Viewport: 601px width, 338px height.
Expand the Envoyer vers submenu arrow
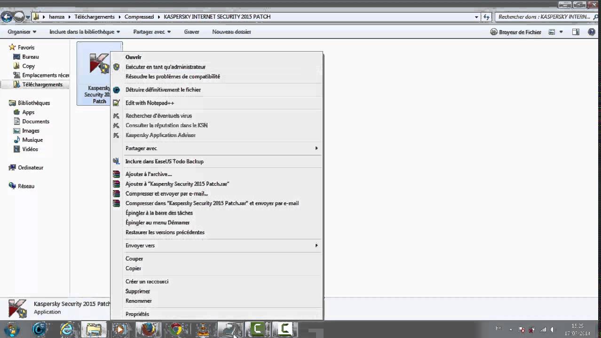tap(316, 246)
